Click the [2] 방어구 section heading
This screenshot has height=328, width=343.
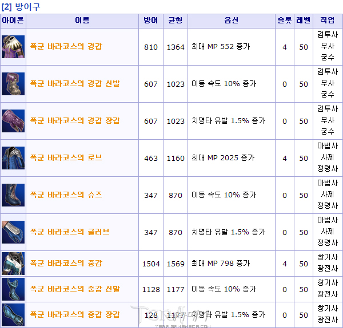(x=21, y=7)
